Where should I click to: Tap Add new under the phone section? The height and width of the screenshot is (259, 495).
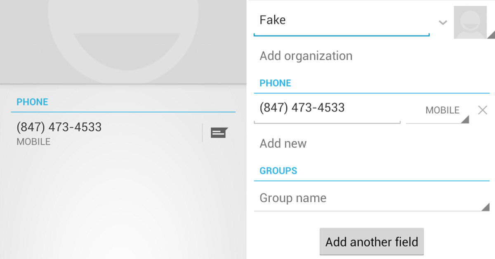point(283,144)
